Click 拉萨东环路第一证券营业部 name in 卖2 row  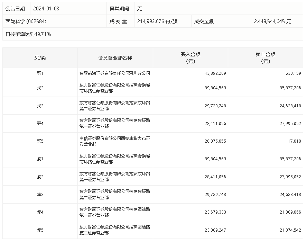115,177
